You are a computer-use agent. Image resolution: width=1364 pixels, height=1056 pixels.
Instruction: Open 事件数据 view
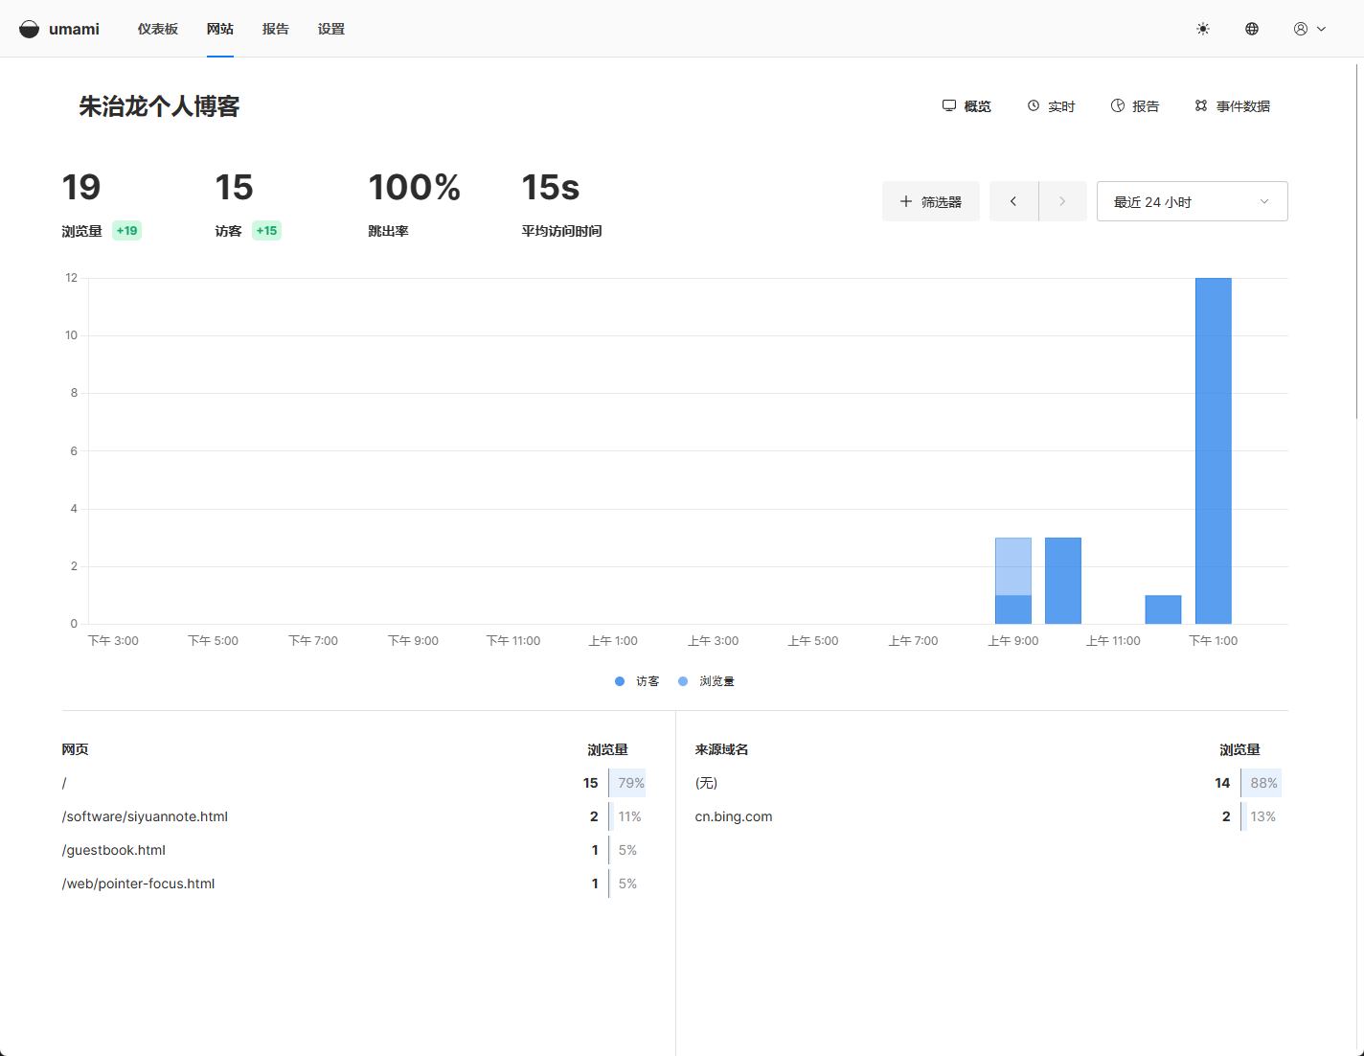[x=1233, y=106]
